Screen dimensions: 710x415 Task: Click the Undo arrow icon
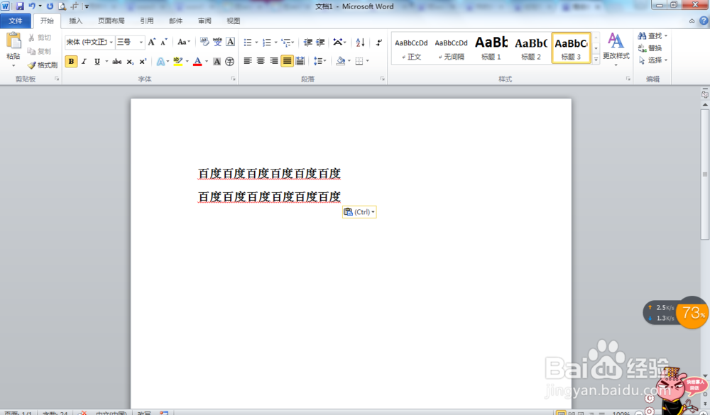coord(32,6)
